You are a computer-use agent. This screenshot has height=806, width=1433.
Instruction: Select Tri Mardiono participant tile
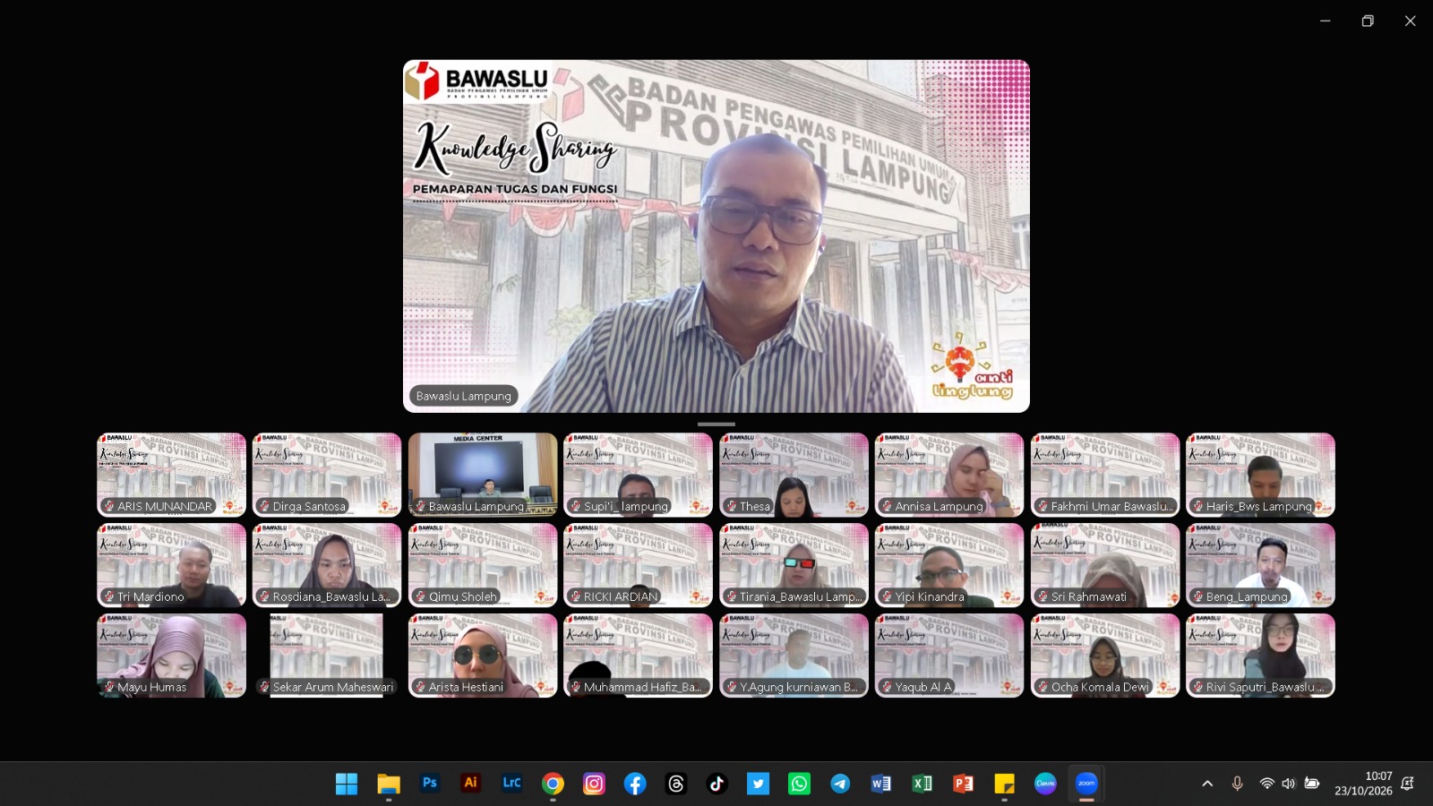171,566
